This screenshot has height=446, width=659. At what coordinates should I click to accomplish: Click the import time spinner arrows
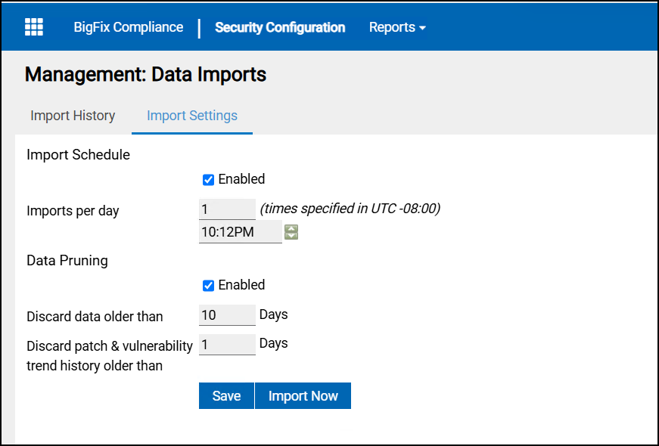[x=291, y=232]
